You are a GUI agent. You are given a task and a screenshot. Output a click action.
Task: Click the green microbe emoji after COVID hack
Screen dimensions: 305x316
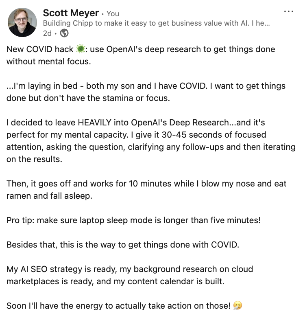tap(81, 49)
